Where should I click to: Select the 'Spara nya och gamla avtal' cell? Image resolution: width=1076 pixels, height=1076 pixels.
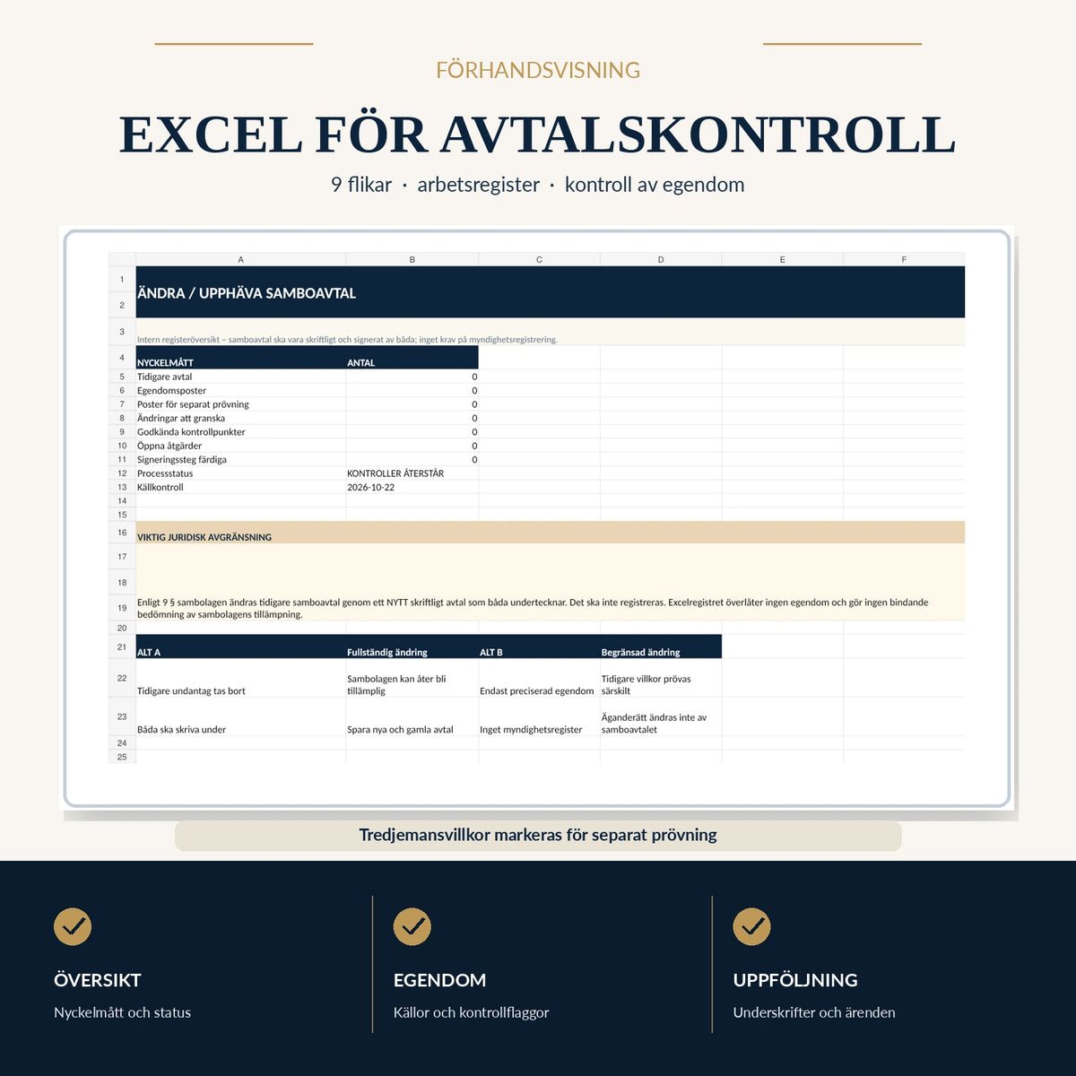tap(412, 717)
